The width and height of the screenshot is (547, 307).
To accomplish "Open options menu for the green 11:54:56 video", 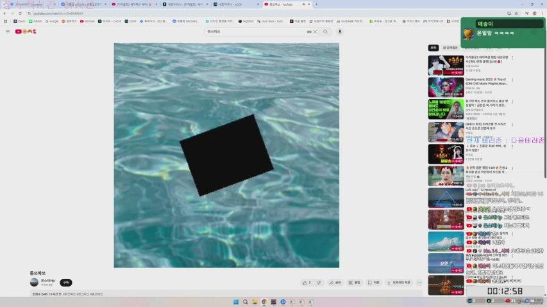I will 512,102.
